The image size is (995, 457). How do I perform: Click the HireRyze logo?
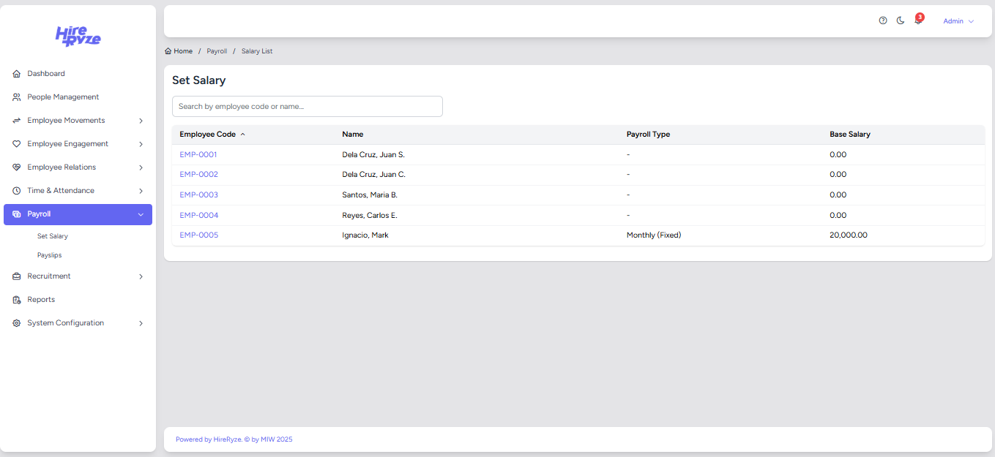[x=78, y=36]
